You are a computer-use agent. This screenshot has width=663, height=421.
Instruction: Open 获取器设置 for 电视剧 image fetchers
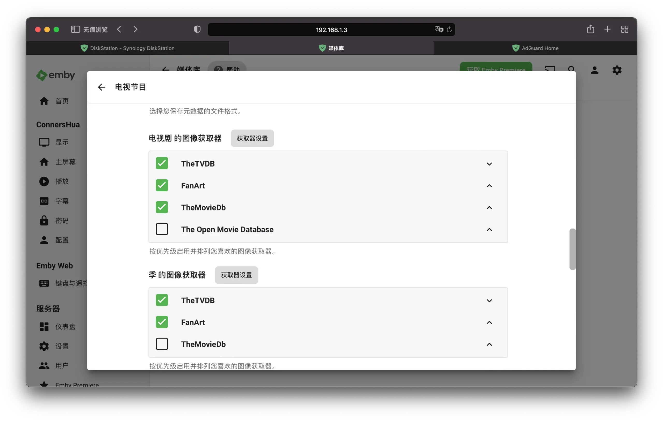point(252,138)
